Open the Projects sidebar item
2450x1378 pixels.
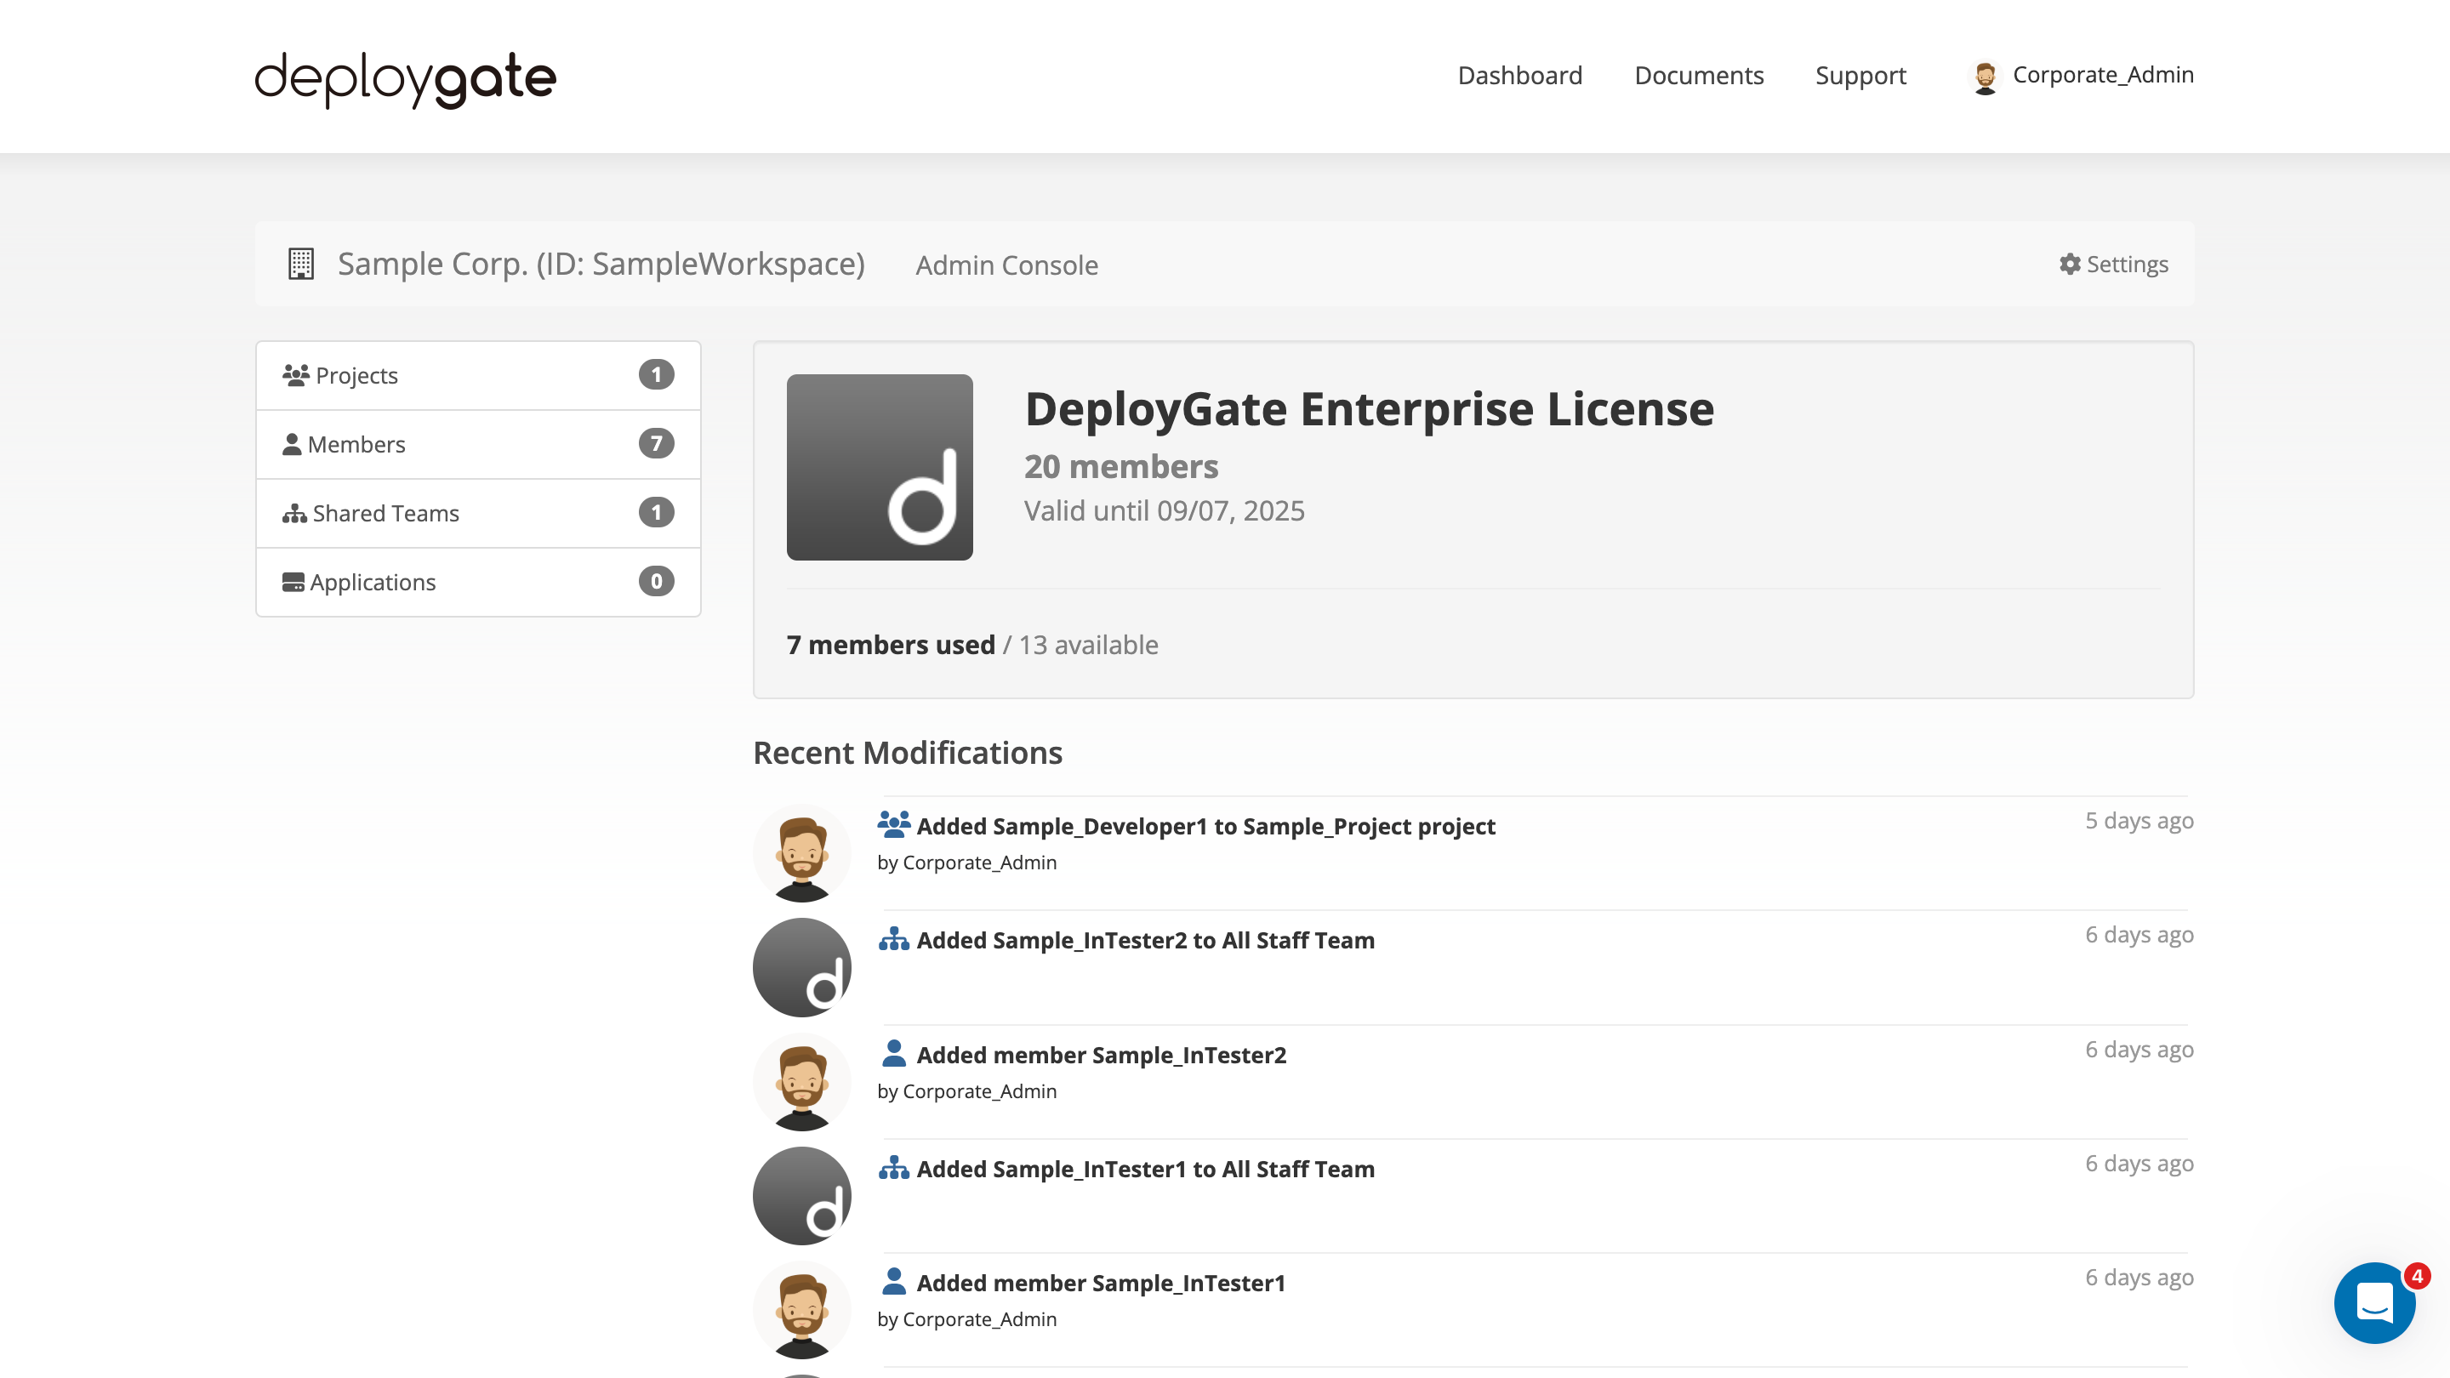click(477, 376)
